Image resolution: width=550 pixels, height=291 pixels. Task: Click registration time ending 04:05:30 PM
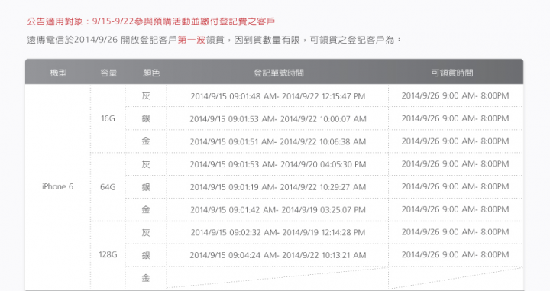(x=278, y=164)
